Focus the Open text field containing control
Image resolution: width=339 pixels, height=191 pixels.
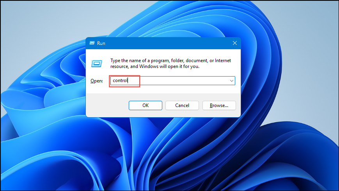click(172, 80)
